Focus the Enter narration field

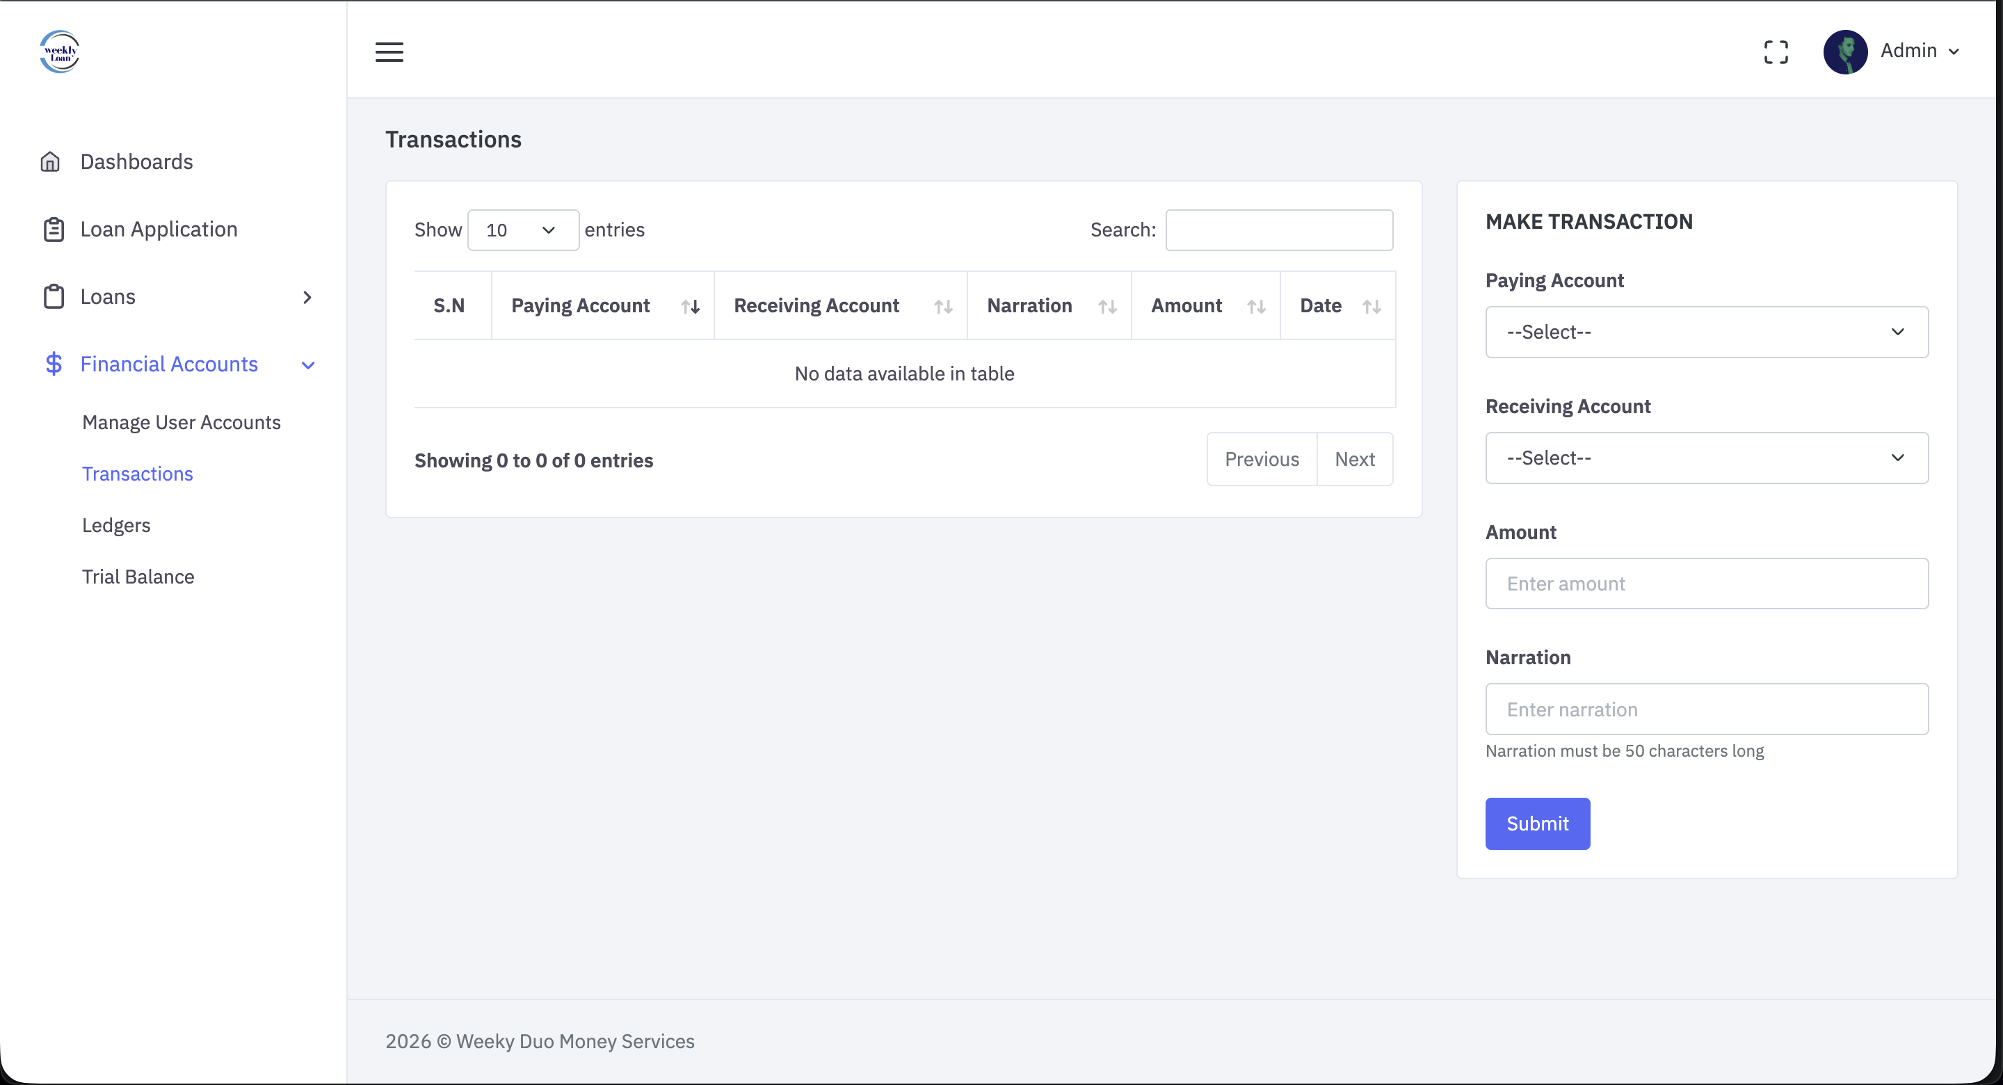pos(1707,709)
